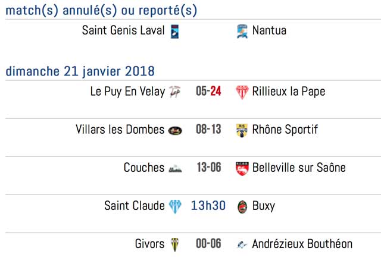Screen dimensions: 381x264
Task: Click the Couches club logo
Action: click(175, 168)
